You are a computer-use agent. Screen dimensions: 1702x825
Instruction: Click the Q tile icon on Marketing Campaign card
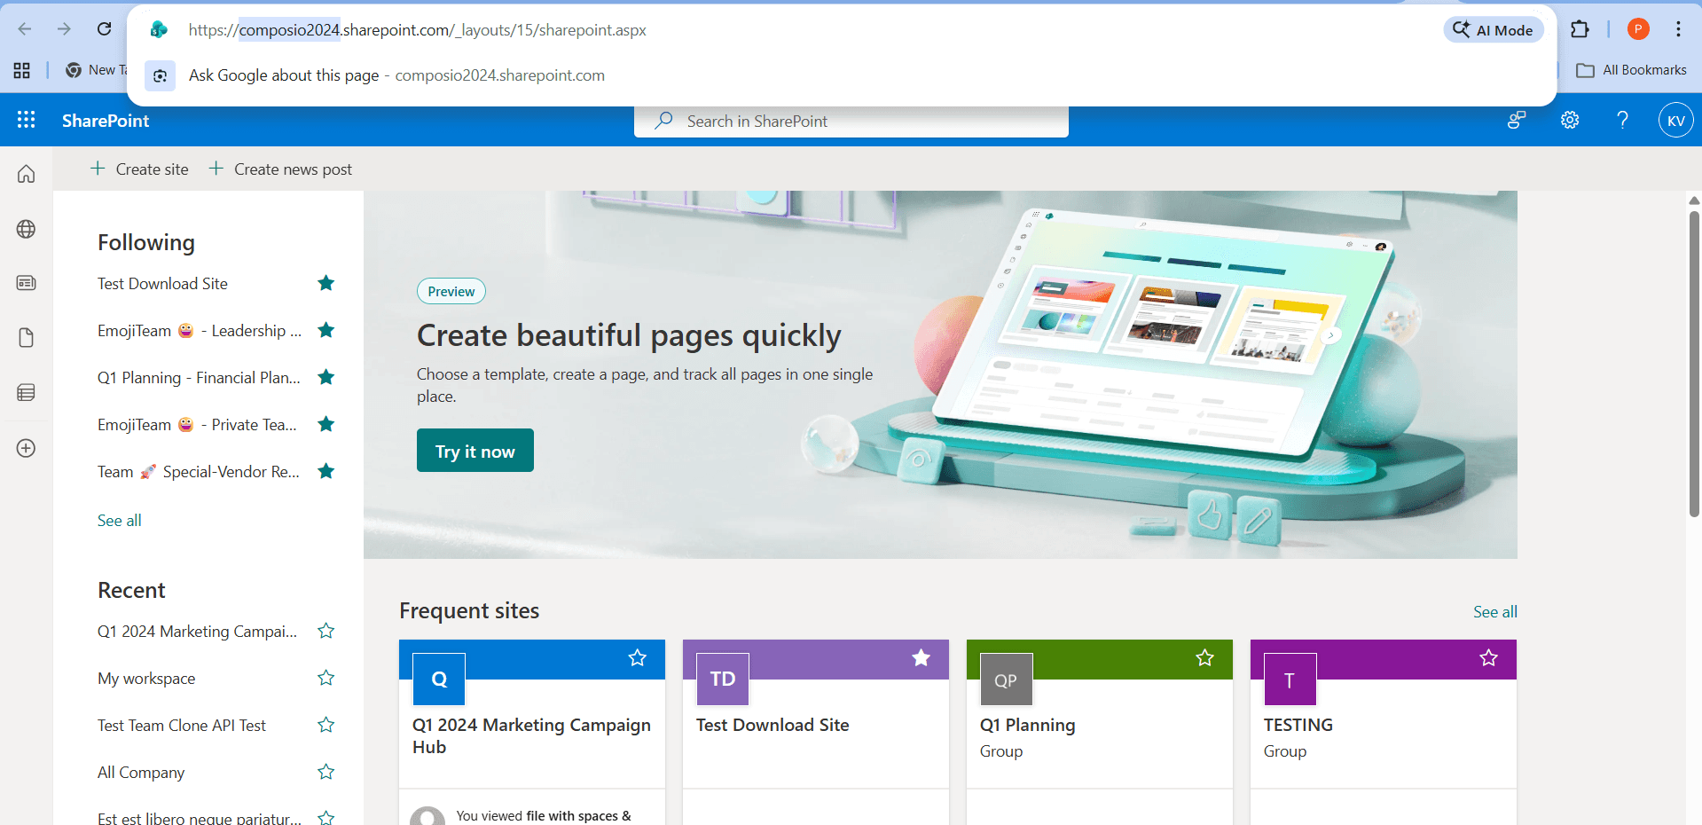click(x=439, y=680)
